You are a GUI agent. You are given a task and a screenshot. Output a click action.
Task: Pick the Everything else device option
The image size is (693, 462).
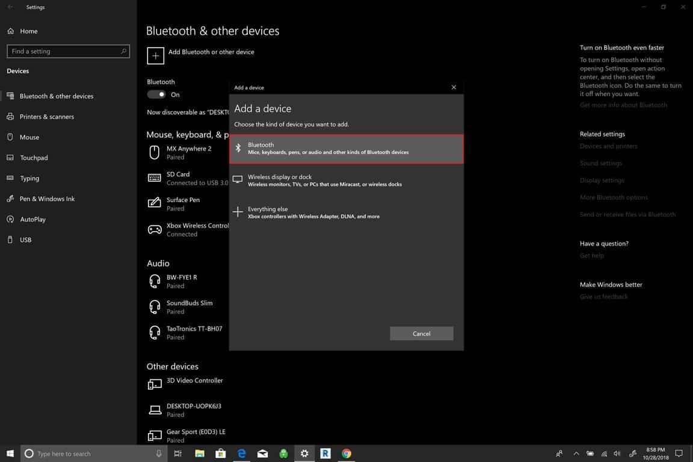pyautogui.click(x=346, y=213)
